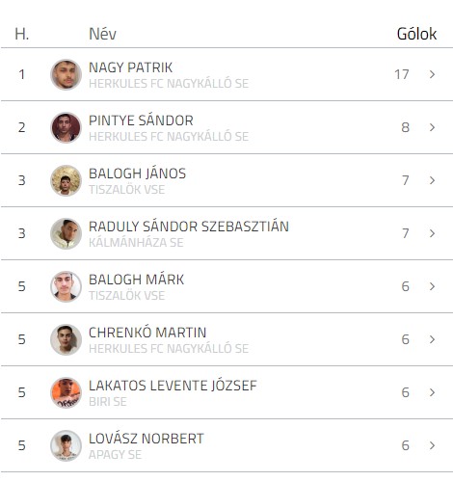Sort by the Név column header

click(x=102, y=34)
